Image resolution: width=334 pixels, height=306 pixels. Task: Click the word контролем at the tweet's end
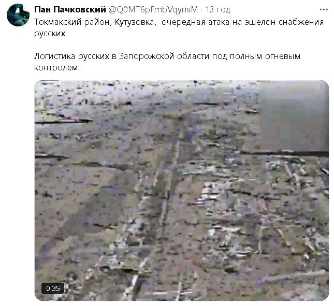coord(57,68)
